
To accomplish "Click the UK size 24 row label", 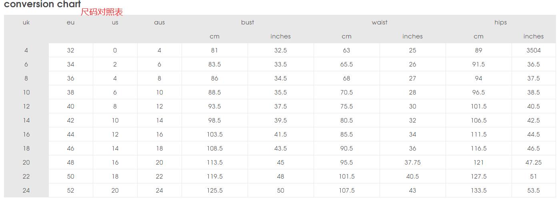I will (26, 191).
